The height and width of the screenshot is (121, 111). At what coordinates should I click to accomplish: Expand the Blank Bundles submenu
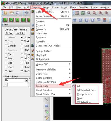[70, 90]
